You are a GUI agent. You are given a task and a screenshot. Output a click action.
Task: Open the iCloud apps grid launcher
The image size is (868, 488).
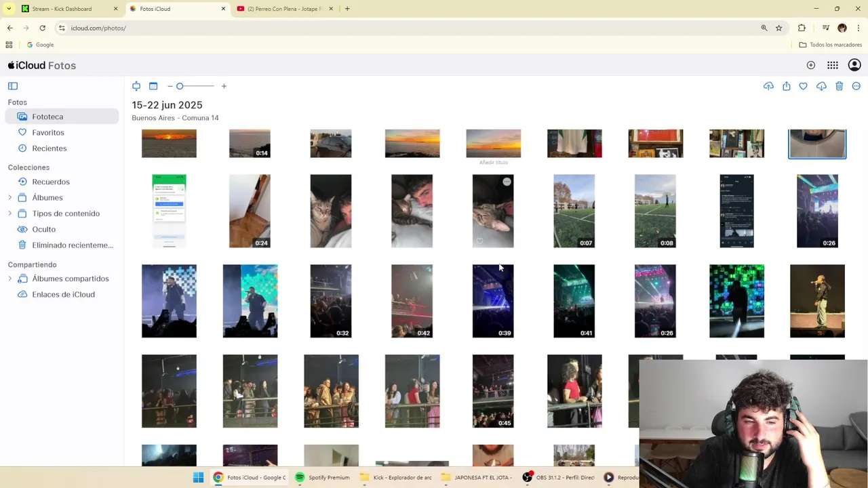point(833,65)
